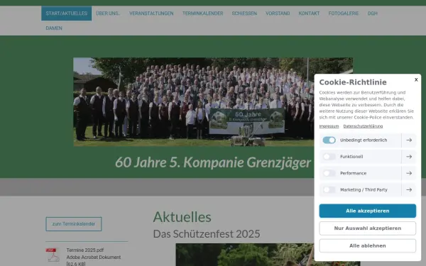Open the Damen menu item

pyautogui.click(x=54, y=28)
